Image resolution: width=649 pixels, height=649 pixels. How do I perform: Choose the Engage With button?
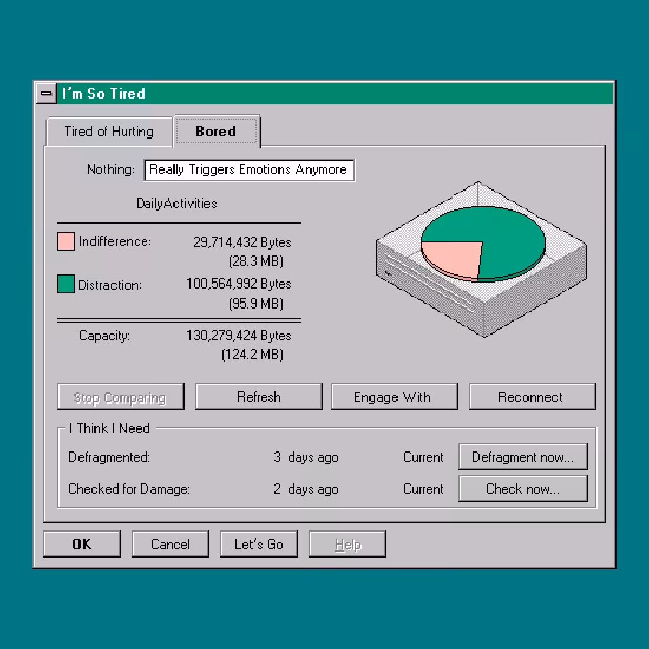coord(395,397)
